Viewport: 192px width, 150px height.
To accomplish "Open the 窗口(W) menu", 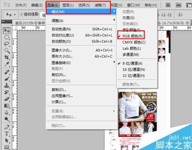I will click(x=134, y=5).
